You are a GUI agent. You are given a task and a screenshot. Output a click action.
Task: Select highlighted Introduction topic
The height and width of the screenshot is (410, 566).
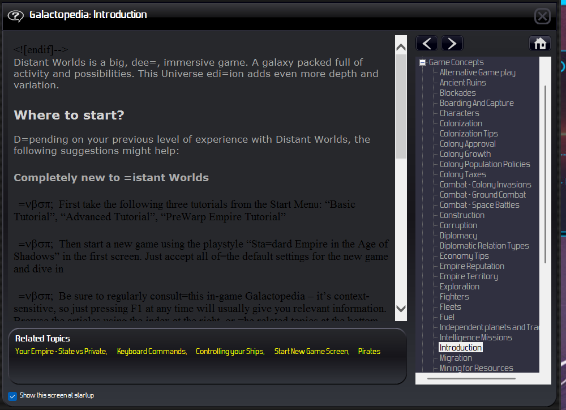(461, 348)
